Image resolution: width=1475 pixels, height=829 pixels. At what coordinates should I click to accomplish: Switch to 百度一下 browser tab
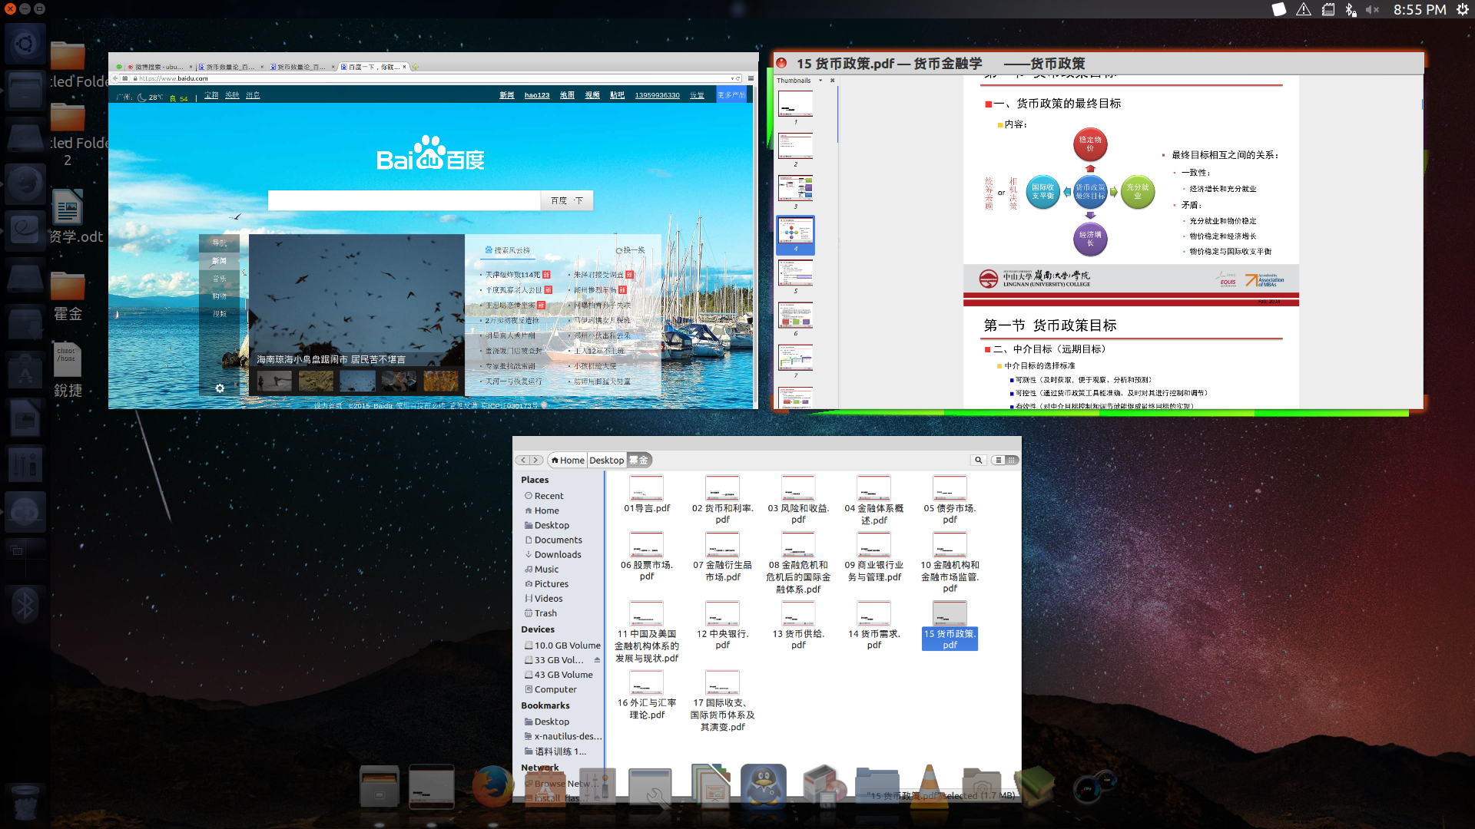pos(372,67)
